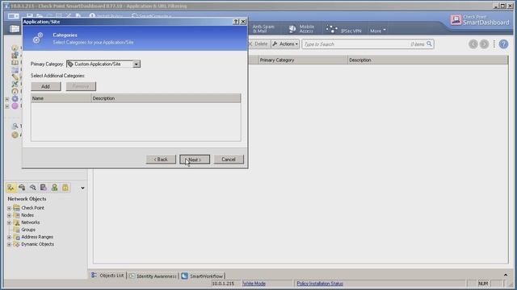
Task: Select the Resources objects tree icon
Action: [32, 188]
